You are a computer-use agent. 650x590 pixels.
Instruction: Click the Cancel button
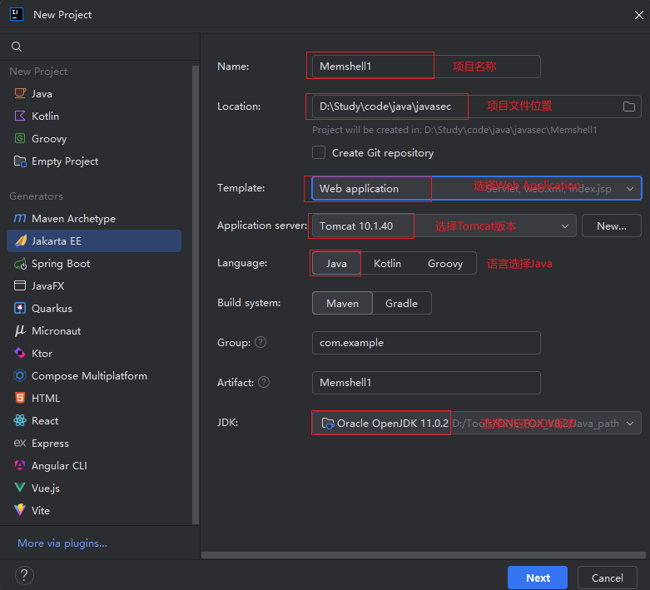click(608, 578)
